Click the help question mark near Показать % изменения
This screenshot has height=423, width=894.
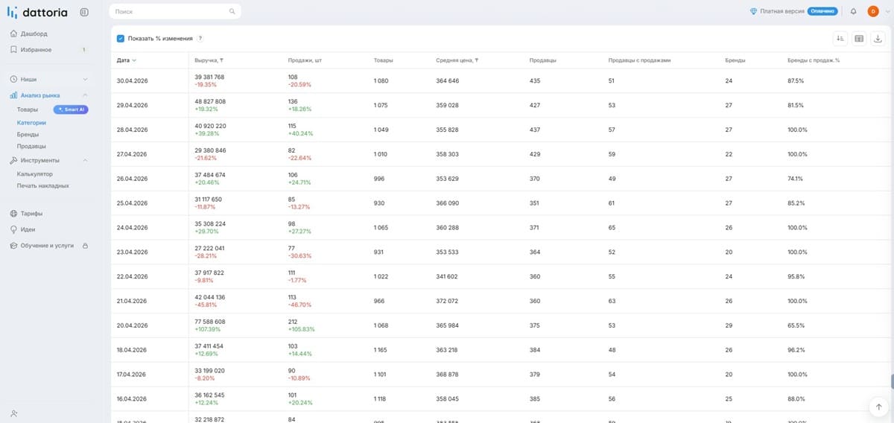click(x=200, y=39)
